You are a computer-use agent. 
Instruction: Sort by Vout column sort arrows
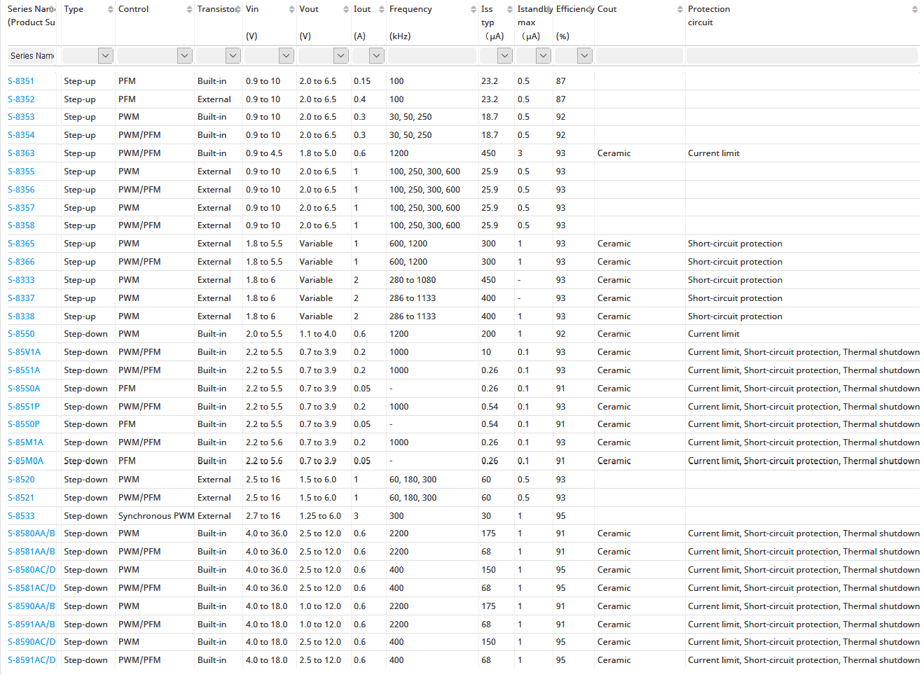tap(346, 9)
